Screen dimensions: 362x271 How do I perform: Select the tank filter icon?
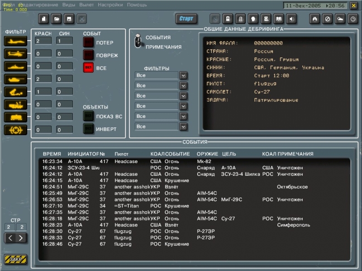tap(15, 79)
